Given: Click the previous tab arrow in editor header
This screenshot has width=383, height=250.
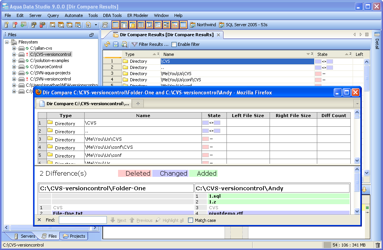Looking at the screenshot, I should click(x=355, y=35).
